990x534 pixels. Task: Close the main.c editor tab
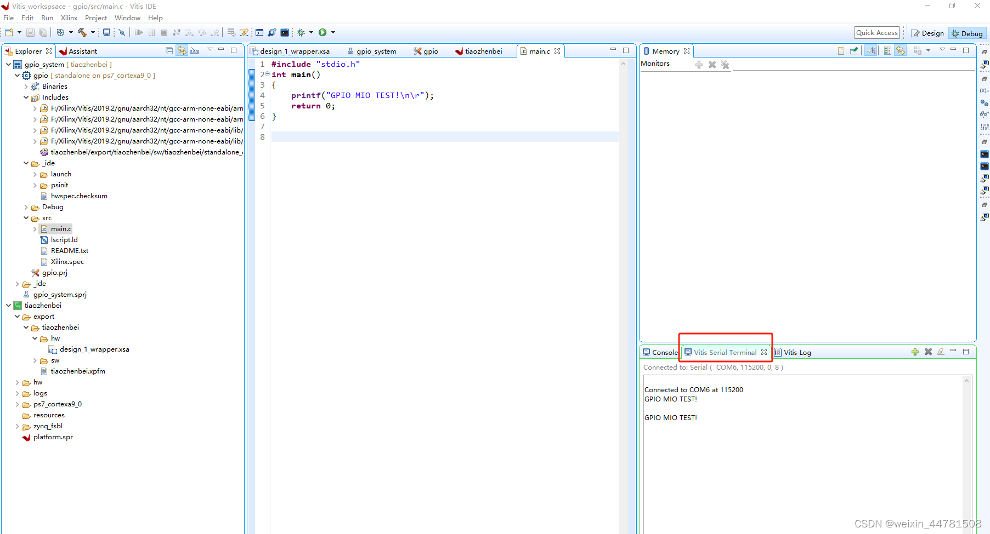pyautogui.click(x=557, y=51)
